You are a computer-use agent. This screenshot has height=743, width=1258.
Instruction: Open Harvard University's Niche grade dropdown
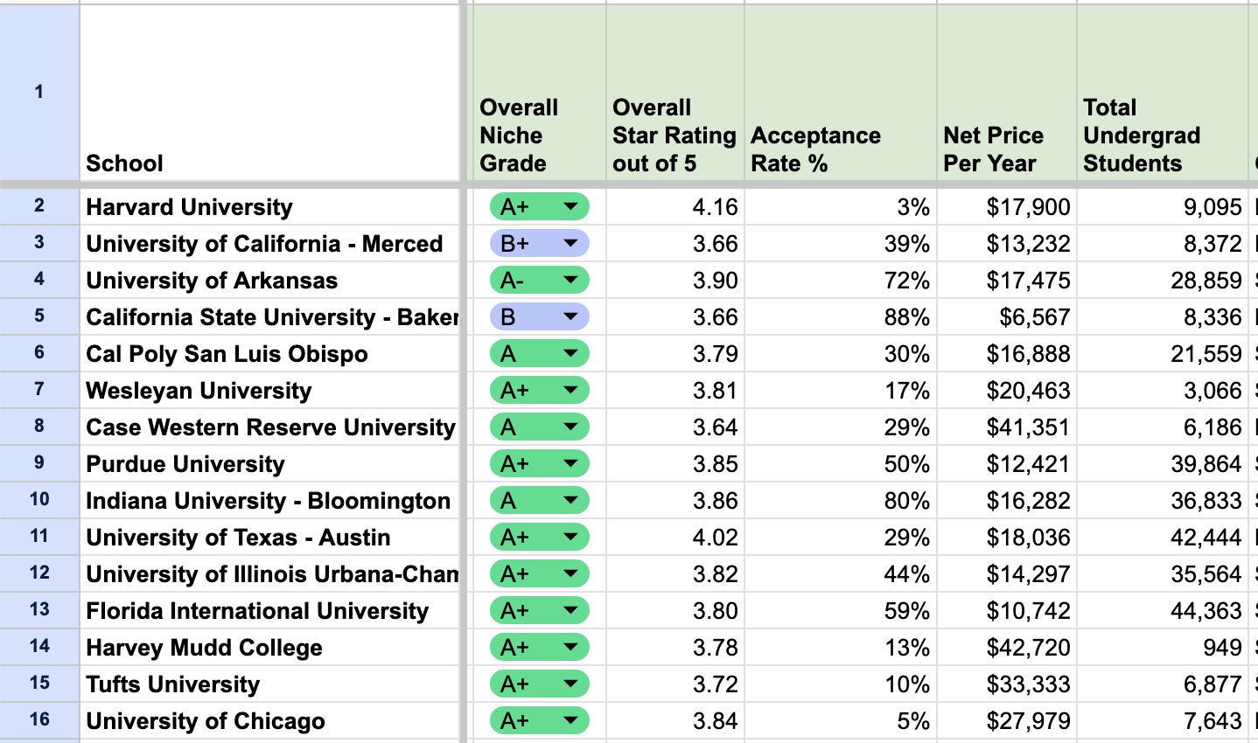570,207
